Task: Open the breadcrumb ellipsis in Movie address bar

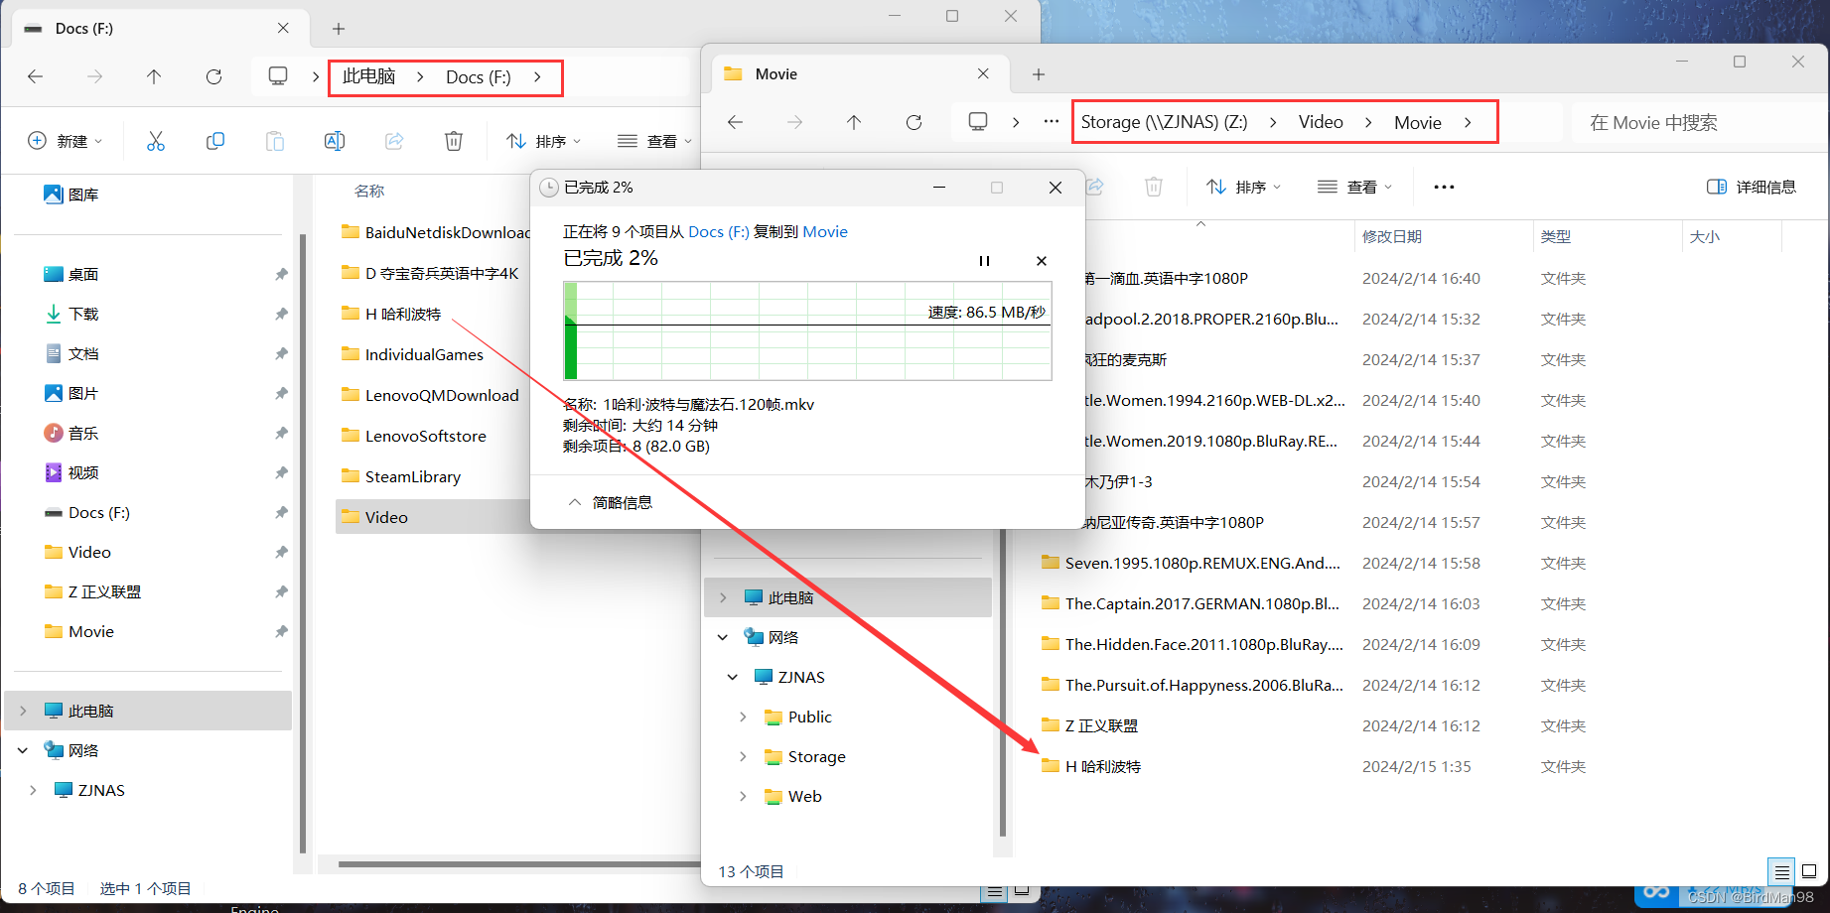Action: 1052,122
